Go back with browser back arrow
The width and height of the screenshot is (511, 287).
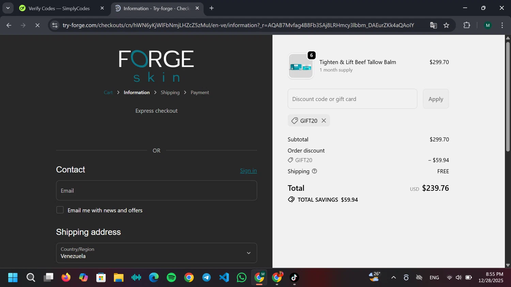[x=9, y=25]
